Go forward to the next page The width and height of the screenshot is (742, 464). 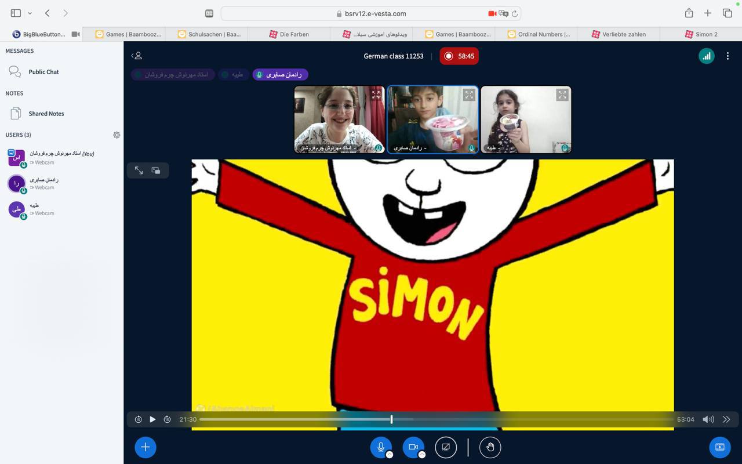click(x=66, y=13)
